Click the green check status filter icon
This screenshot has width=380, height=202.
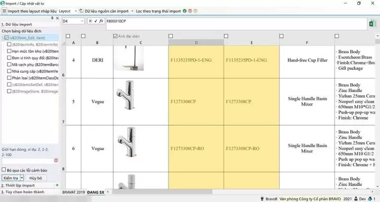point(185,10)
